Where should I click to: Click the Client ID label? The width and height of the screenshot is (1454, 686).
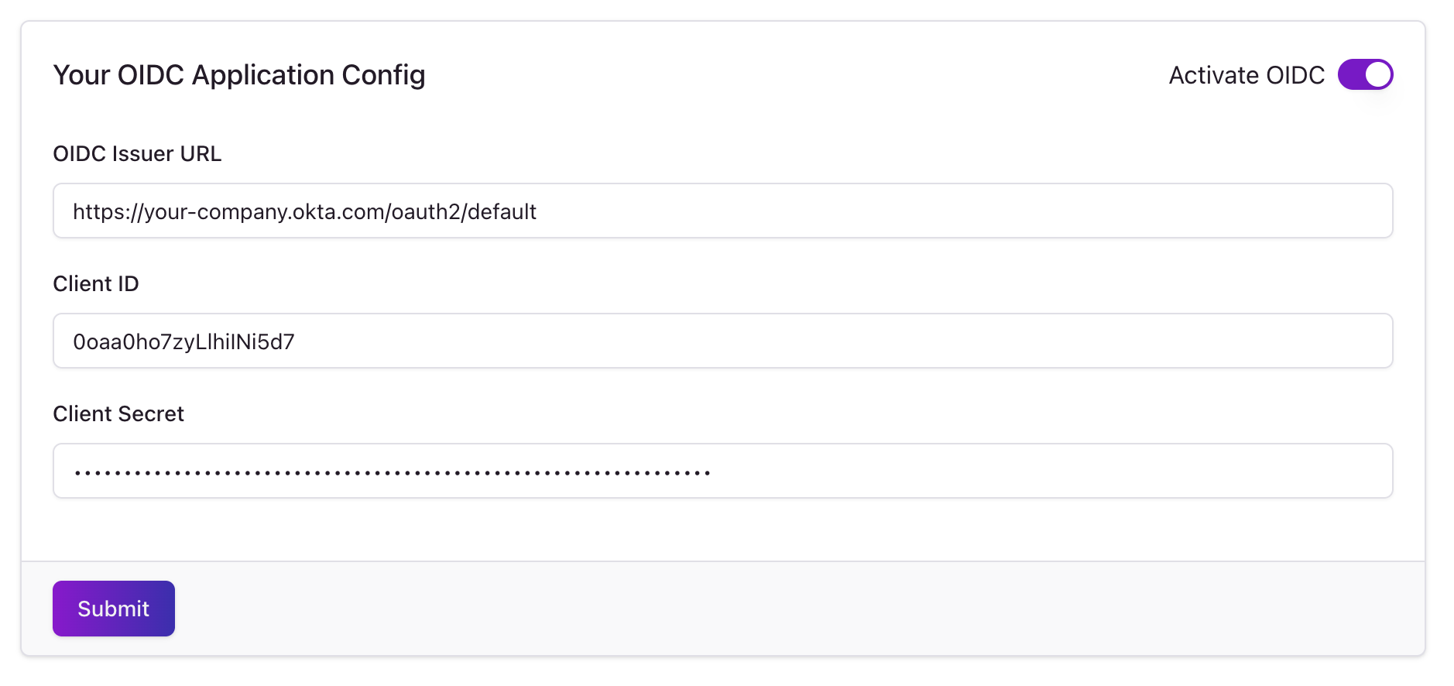(x=95, y=284)
